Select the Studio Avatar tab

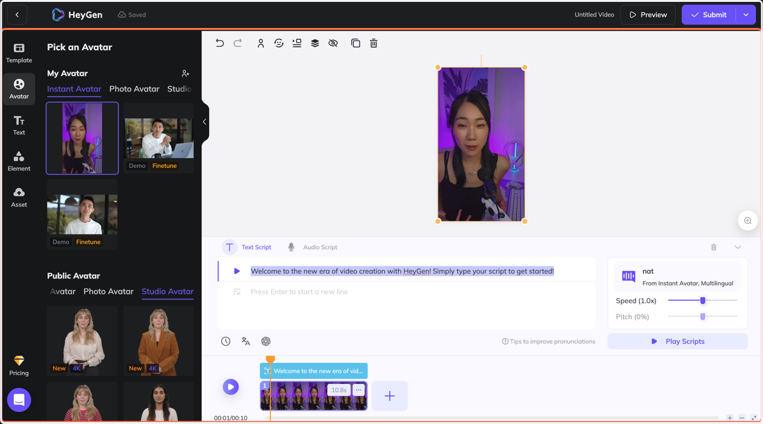[168, 291]
